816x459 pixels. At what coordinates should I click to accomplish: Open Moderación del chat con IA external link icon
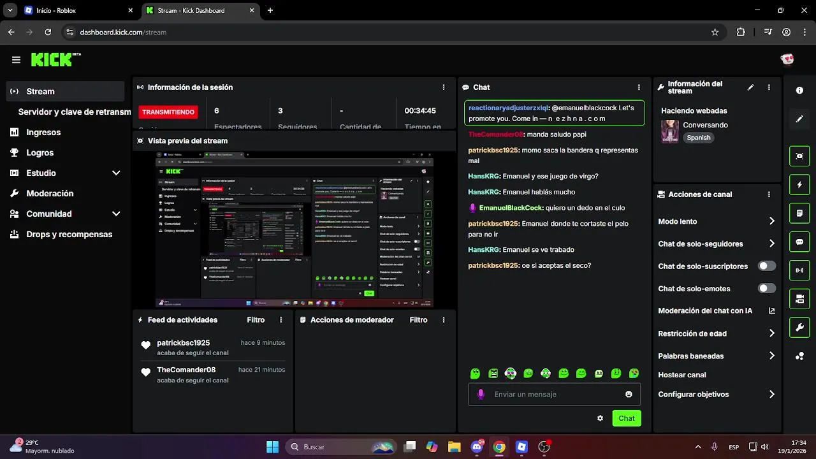click(771, 311)
